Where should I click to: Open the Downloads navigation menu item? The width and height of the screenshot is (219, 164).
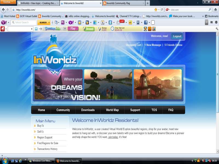[88, 110]
